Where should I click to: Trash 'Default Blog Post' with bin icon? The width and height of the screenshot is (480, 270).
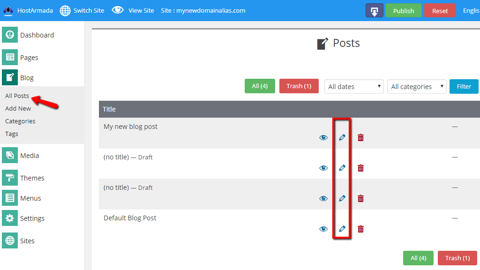point(360,229)
